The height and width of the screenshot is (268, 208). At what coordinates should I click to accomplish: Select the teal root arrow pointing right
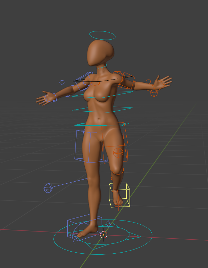(x=134, y=237)
